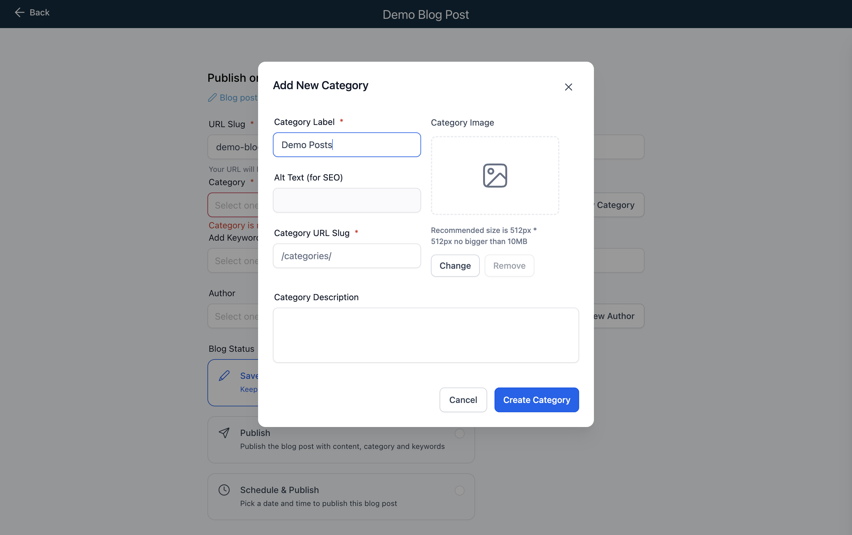
Task: Close the Add New Category dialog
Action: point(568,87)
